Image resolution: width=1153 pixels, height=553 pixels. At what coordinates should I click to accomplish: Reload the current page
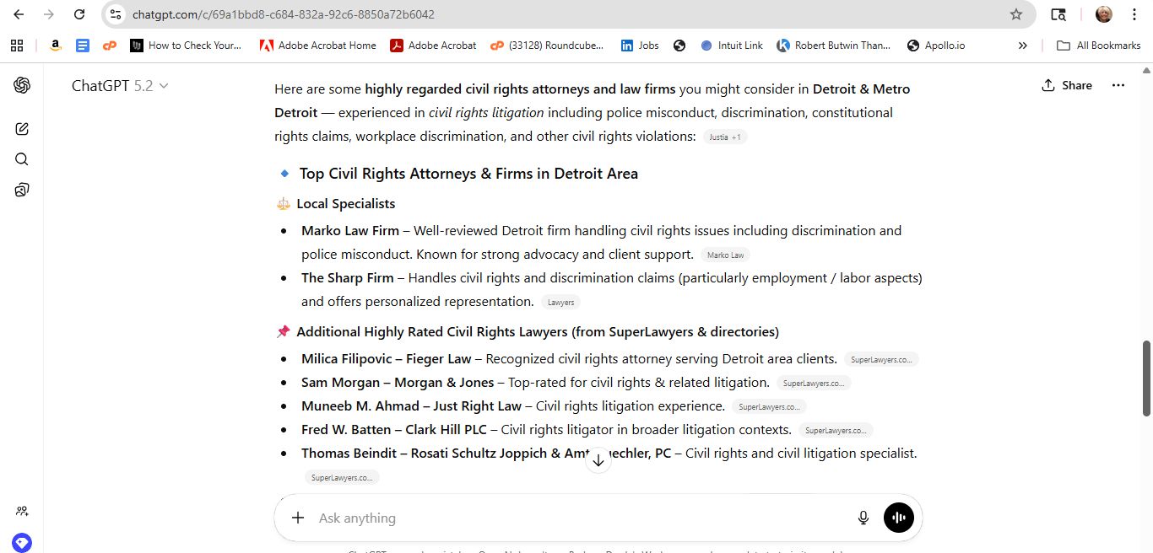[x=79, y=14]
